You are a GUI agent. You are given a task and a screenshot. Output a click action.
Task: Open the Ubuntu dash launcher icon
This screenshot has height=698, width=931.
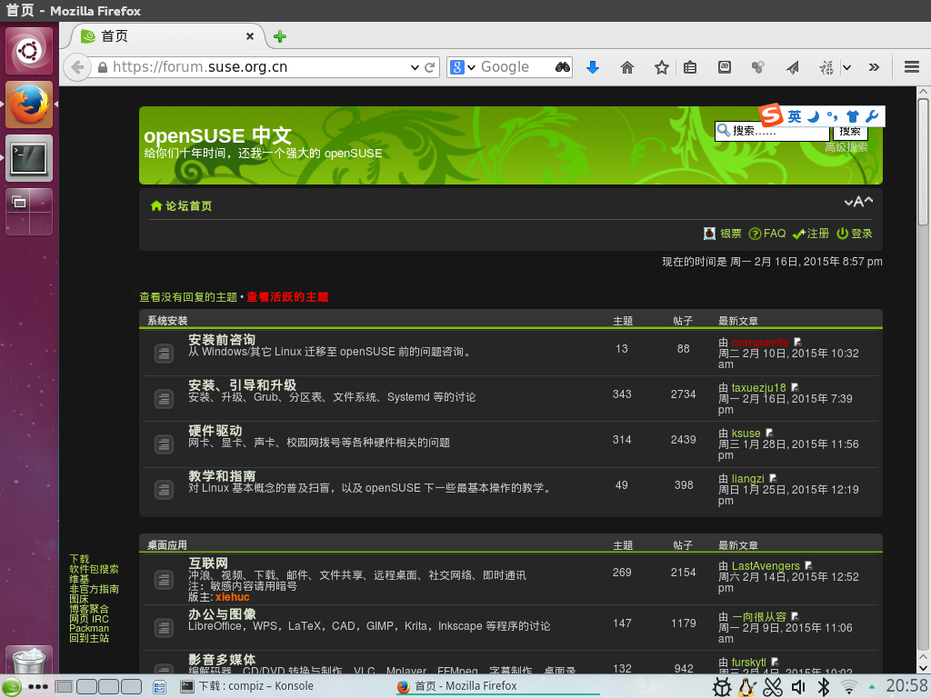(29, 51)
